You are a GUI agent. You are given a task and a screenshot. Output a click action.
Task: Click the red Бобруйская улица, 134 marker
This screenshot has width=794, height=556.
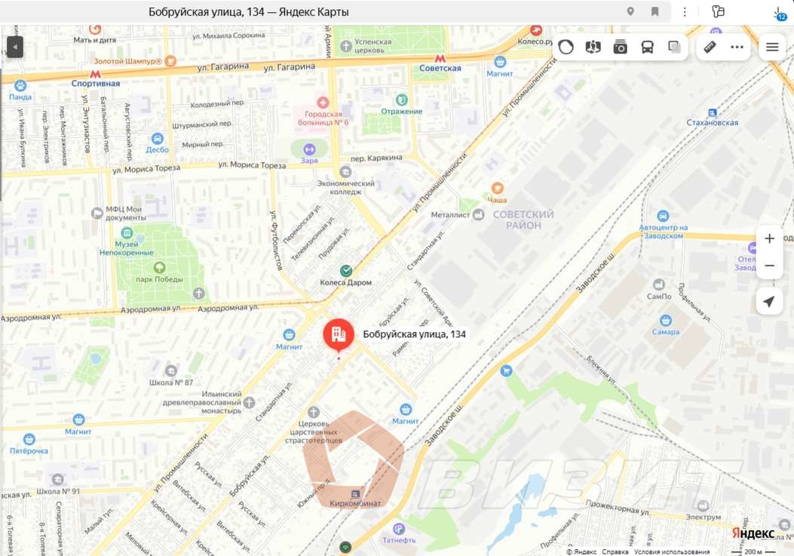pyautogui.click(x=339, y=335)
